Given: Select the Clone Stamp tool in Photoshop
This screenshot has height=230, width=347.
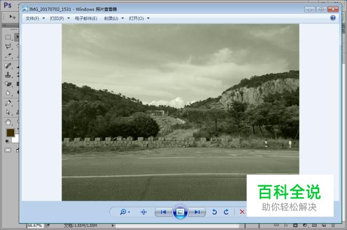Looking at the screenshot, I should [x=8, y=75].
